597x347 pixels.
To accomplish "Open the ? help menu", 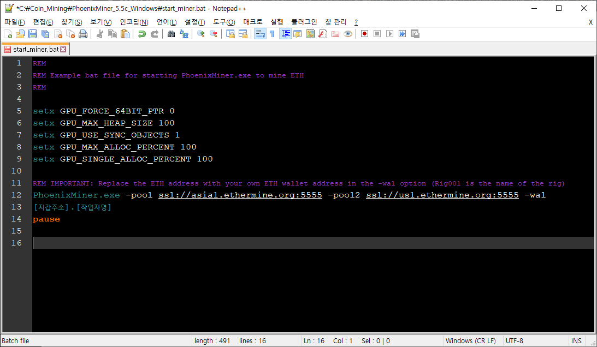I will tap(356, 22).
